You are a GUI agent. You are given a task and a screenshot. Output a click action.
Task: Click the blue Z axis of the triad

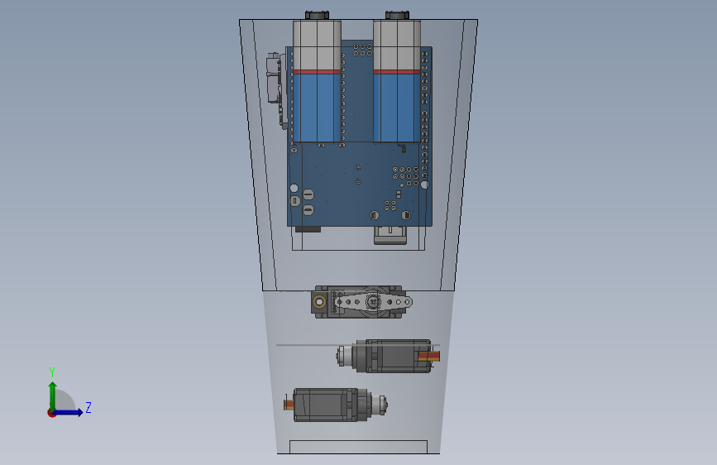click(x=69, y=412)
